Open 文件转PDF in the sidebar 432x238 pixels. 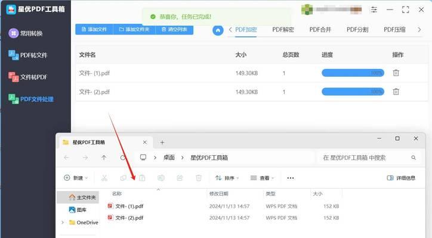(x=28, y=77)
